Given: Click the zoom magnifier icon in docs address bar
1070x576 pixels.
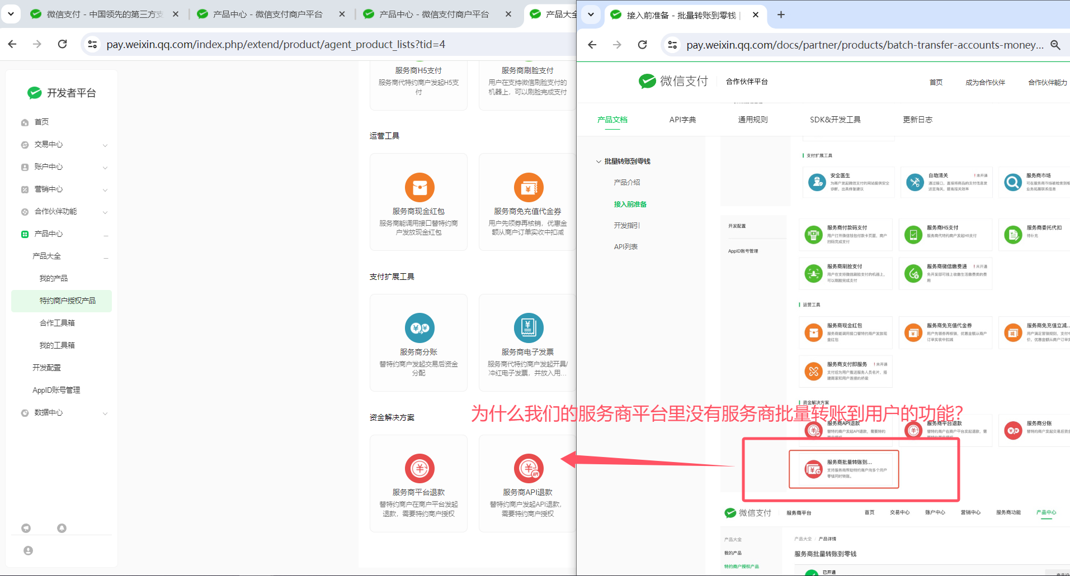Looking at the screenshot, I should (x=1055, y=45).
